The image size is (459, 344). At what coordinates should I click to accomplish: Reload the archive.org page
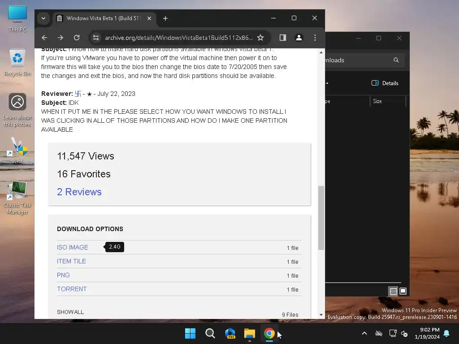click(77, 38)
